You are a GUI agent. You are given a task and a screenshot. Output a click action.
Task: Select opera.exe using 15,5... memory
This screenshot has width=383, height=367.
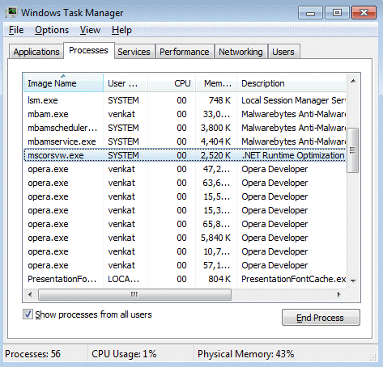[185, 196]
